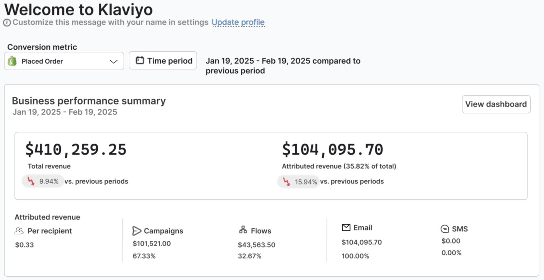The image size is (544, 280).
Task: Click the Email envelope icon
Action: (346, 228)
